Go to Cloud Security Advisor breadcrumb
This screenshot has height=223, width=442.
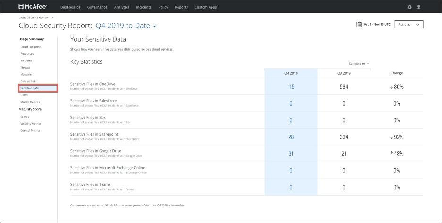tap(34, 17)
